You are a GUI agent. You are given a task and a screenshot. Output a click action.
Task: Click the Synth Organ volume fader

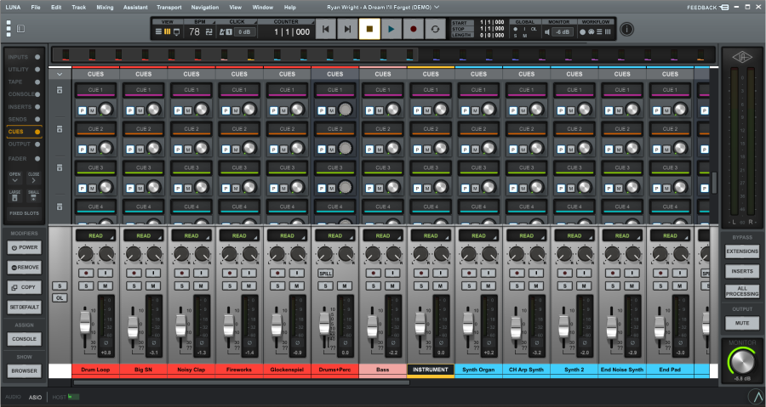point(468,324)
